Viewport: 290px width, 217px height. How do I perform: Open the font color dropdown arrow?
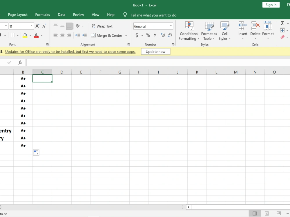point(41,35)
